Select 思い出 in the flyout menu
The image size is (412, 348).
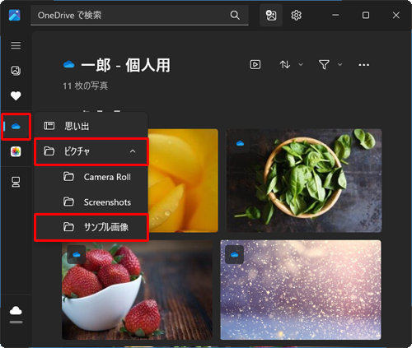coord(91,126)
